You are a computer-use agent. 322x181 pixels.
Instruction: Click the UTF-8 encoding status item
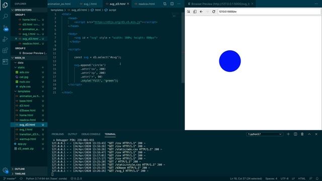284,178
